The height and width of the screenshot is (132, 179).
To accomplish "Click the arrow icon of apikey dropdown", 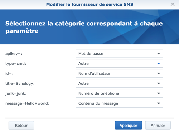I will 159,54.
